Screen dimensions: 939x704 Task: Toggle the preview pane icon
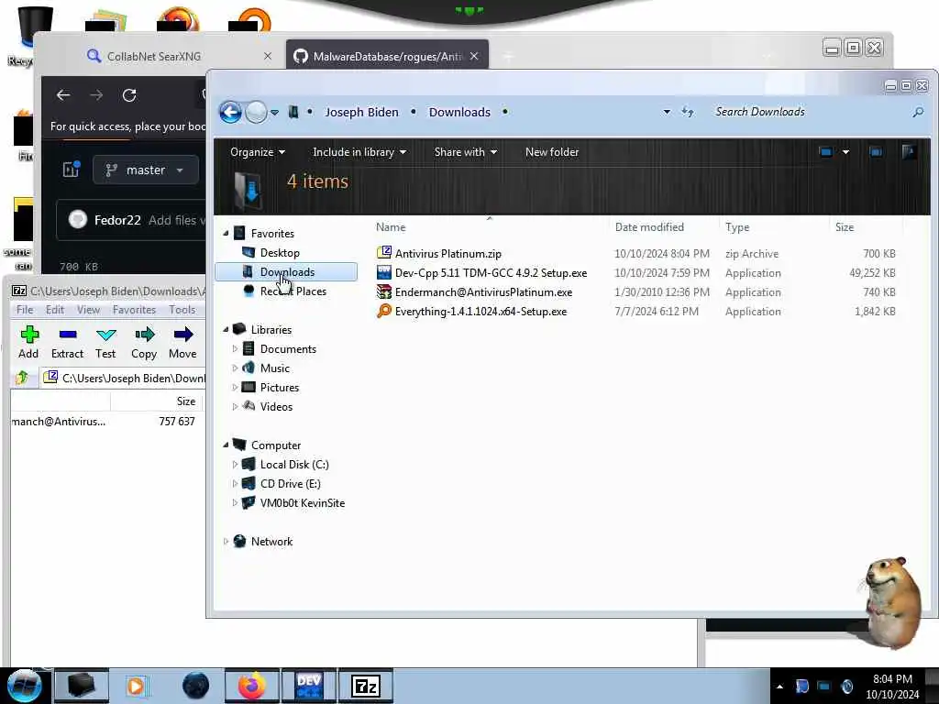pyautogui.click(x=876, y=152)
